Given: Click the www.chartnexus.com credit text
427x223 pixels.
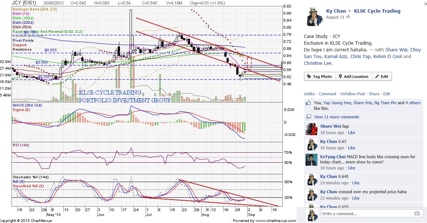Looking at the screenshot, I should tap(276, 221).
